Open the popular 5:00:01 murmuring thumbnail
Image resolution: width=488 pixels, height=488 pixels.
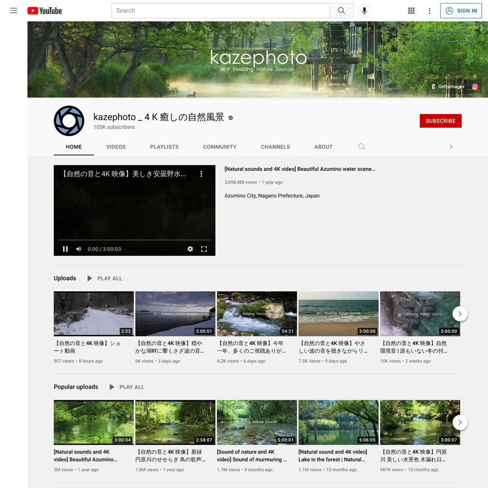point(257,422)
